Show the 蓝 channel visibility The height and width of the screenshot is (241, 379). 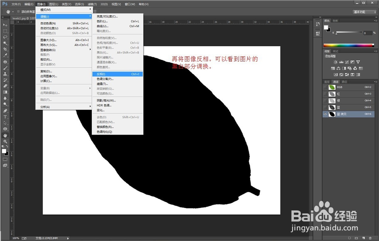(x=325, y=107)
